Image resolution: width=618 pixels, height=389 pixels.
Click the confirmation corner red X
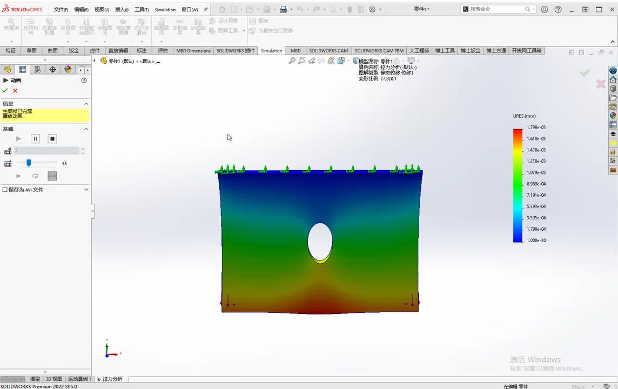tap(601, 84)
